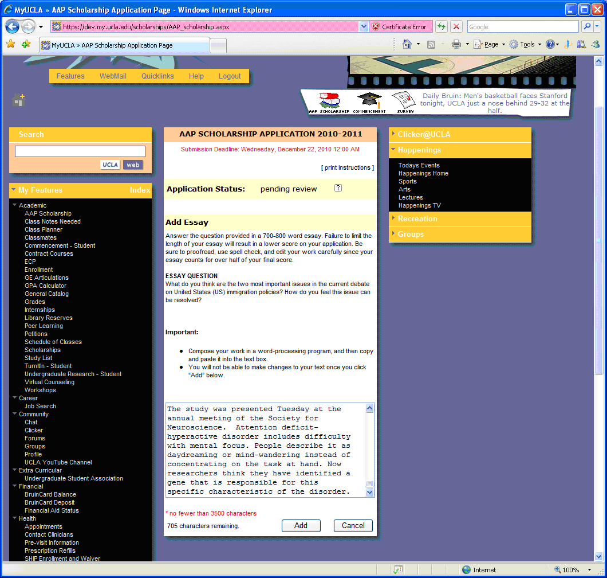Click the essay text box scrollbar down arrow

369,492
